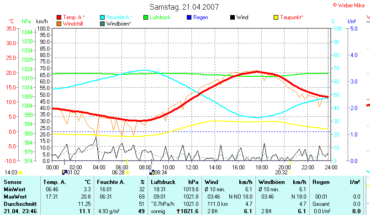Click the cyan % axis unit label
The width and height of the screenshot is (370, 215).
coord(333,21)
